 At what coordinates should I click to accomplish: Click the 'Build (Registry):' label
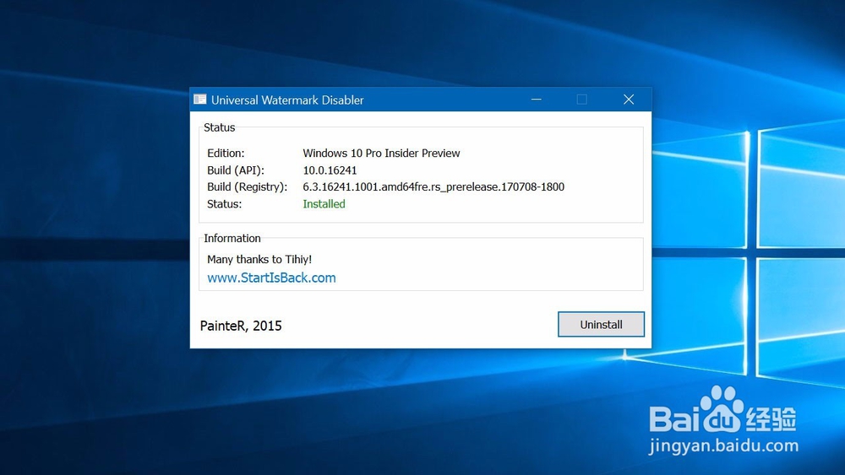coord(247,186)
